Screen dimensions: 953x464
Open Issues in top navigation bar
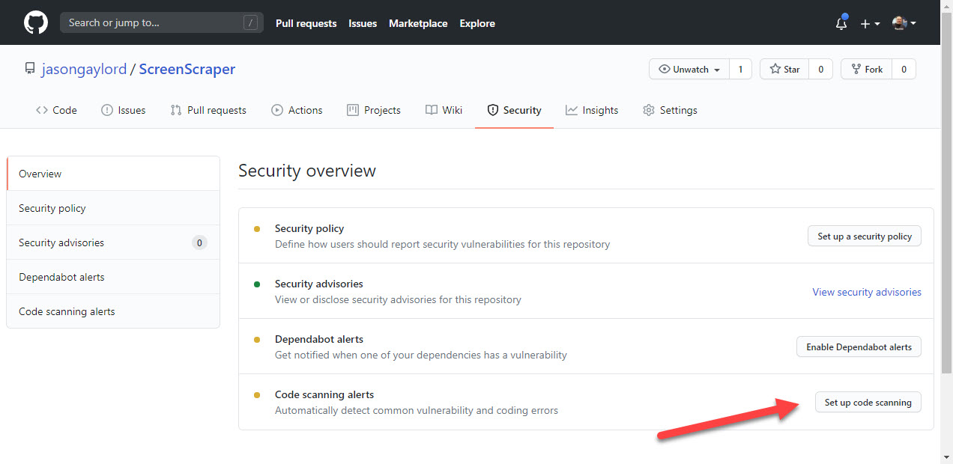[x=363, y=23]
